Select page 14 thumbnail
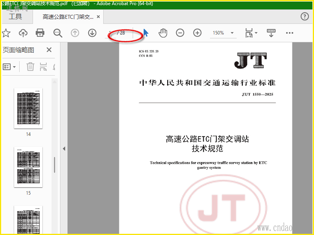Screen dimensions: 314x235 pyautogui.click(x=28, y=108)
